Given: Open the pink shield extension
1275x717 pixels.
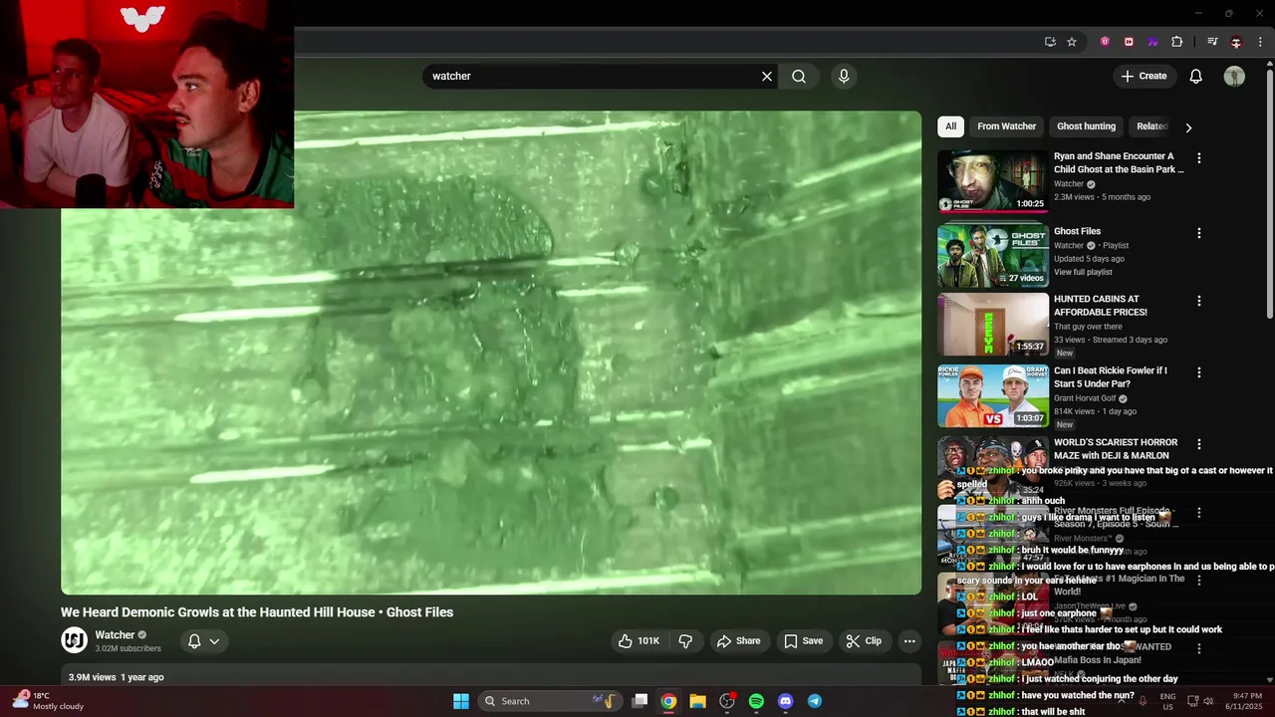Looking at the screenshot, I should 1105,42.
